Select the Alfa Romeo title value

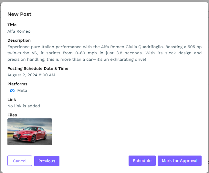(x=19, y=31)
